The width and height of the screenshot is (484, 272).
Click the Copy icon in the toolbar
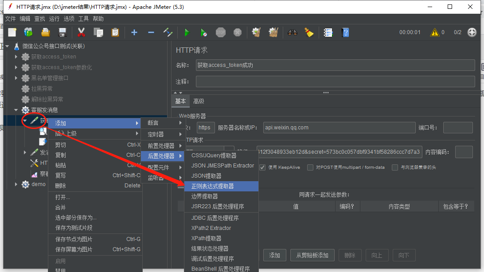coord(98,32)
